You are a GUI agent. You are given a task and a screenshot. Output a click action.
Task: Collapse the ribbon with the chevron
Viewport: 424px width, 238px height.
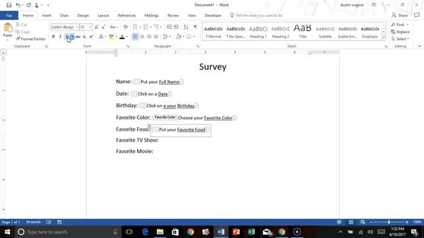[419, 46]
